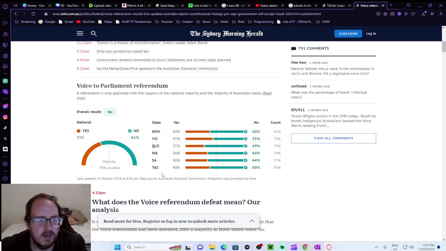Open new tab with plus button

click(x=391, y=6)
